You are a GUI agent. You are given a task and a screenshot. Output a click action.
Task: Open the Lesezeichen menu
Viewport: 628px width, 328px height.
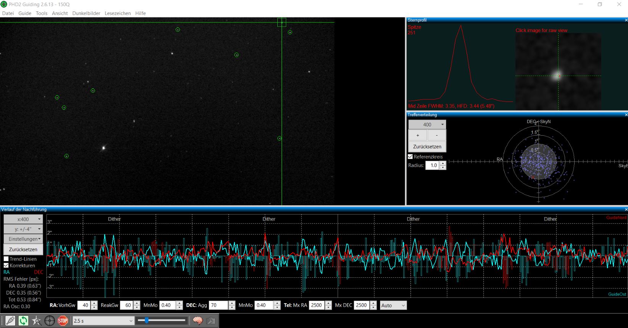(118, 13)
